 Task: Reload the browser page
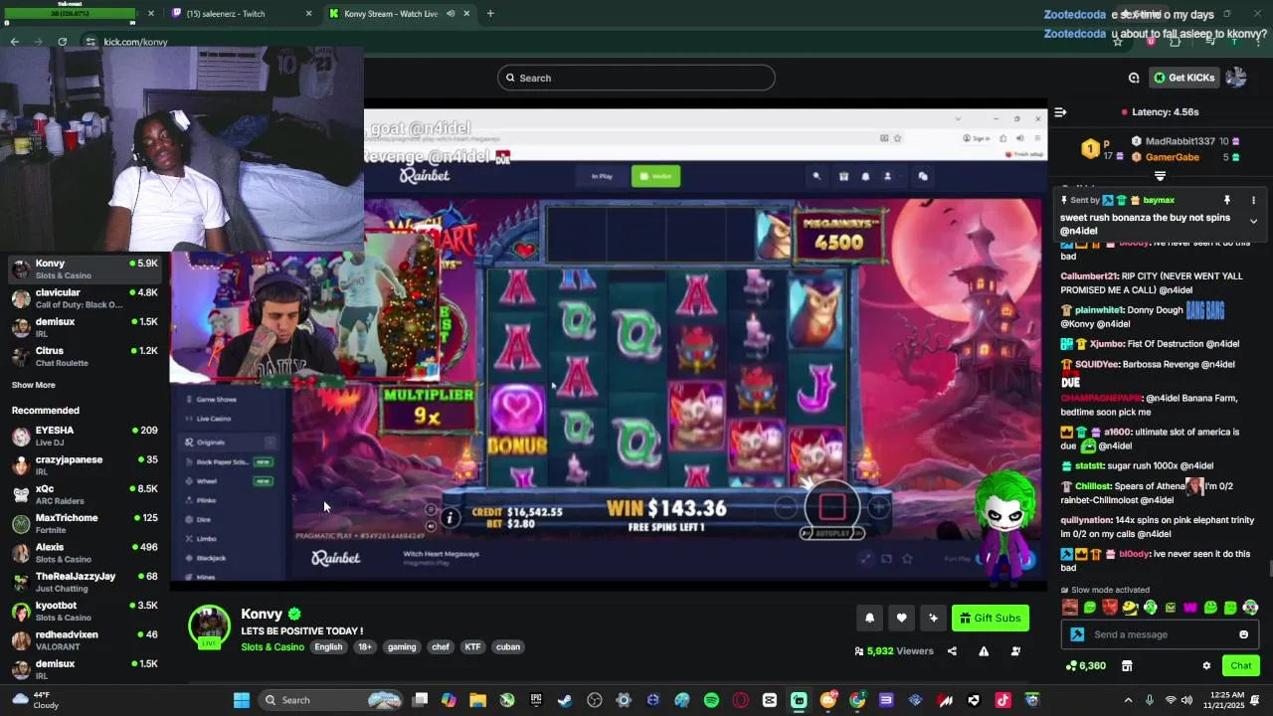click(62, 42)
